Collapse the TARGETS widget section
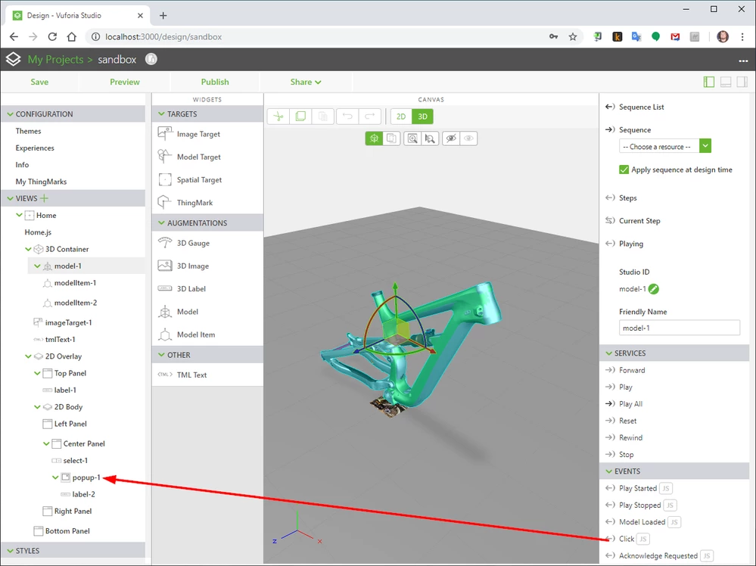756x566 pixels. [161, 114]
